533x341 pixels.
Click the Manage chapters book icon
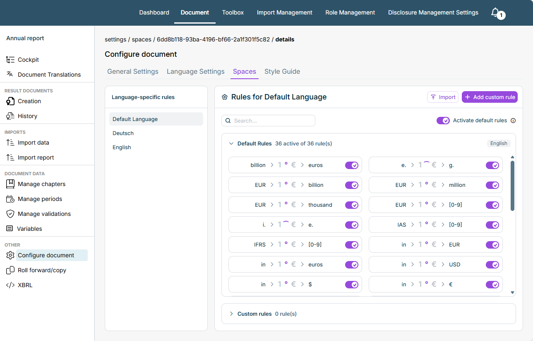tap(10, 184)
